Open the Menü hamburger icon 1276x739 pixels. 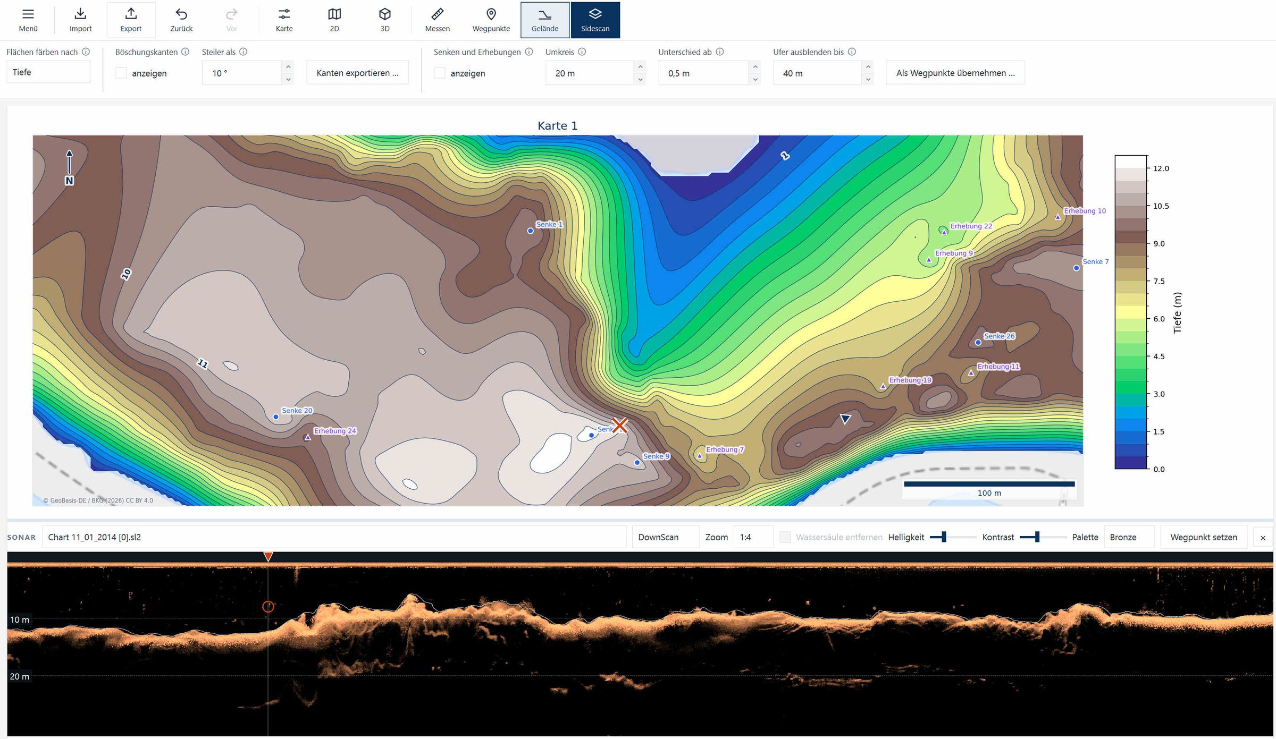(x=28, y=20)
